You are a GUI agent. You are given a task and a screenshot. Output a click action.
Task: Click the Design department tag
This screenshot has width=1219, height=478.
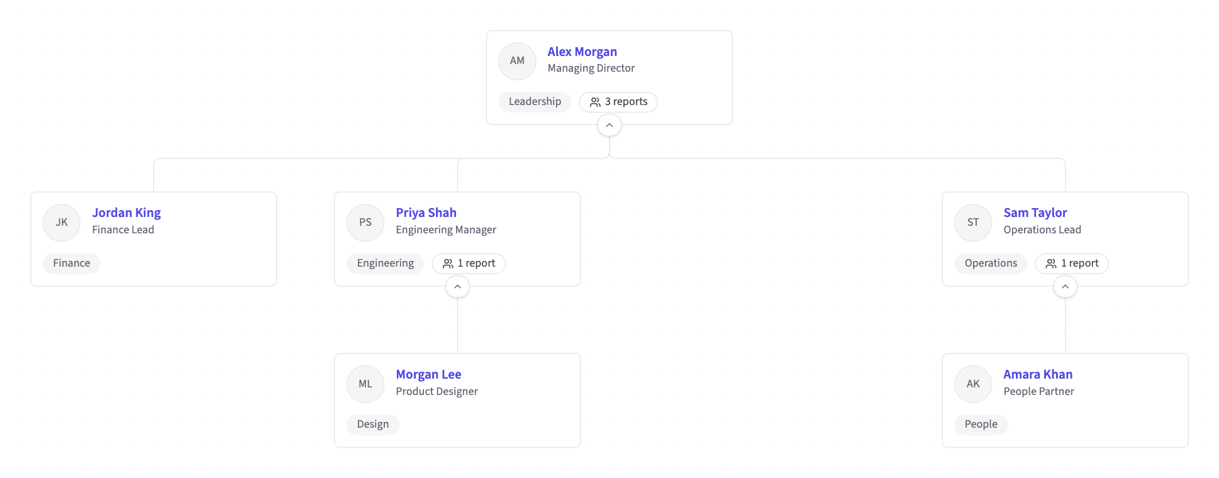point(373,425)
